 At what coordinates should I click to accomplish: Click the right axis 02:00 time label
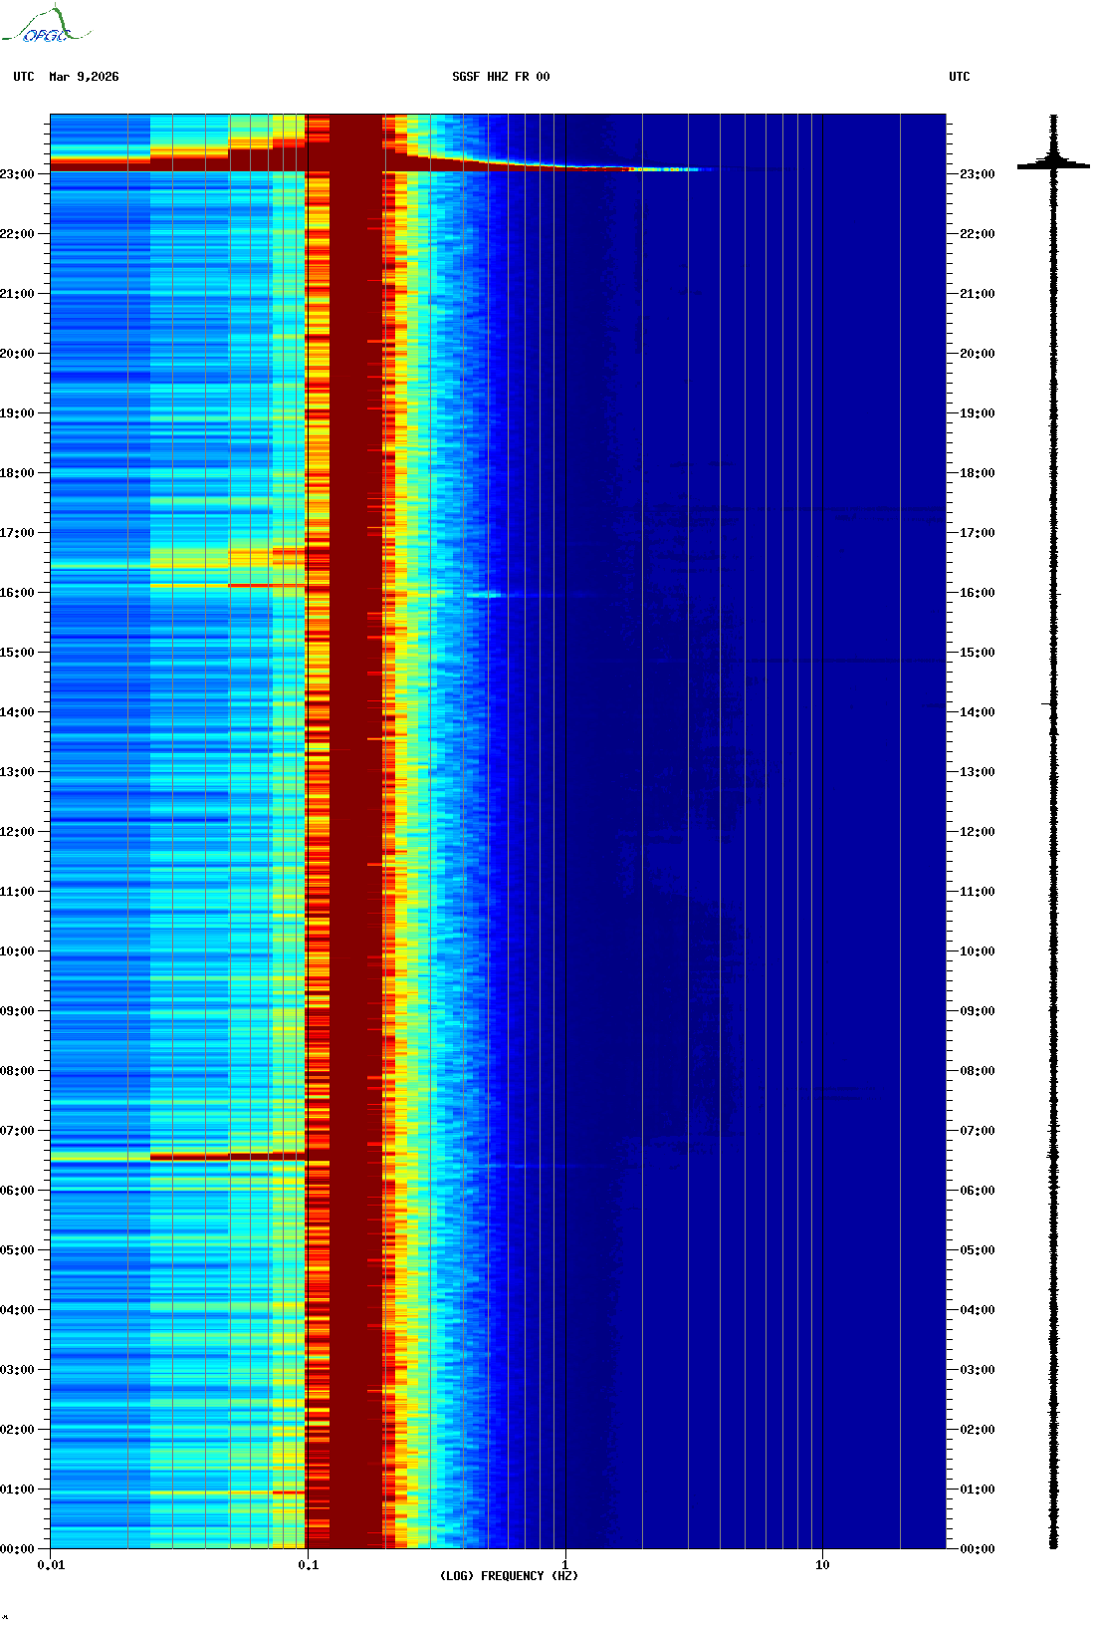coord(978,1430)
